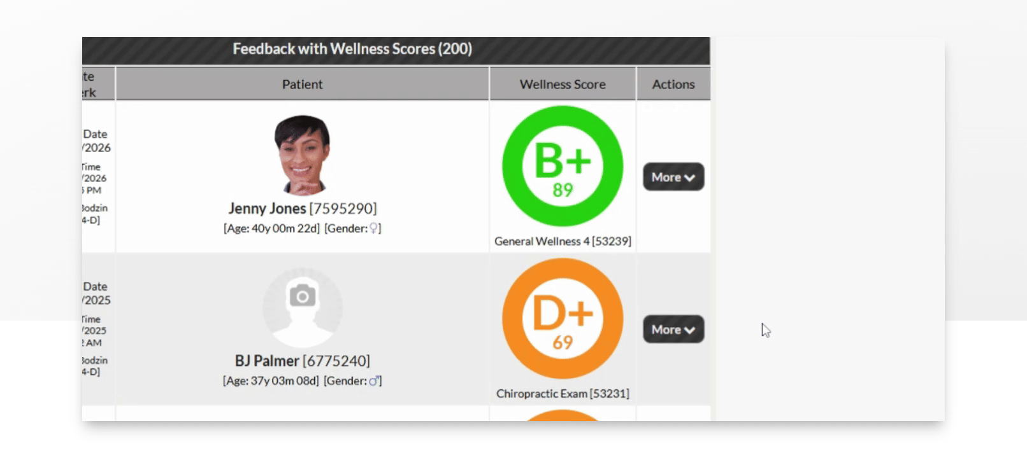The height and width of the screenshot is (458, 1027).
Task: Click the Patient column header
Action: [x=303, y=84]
